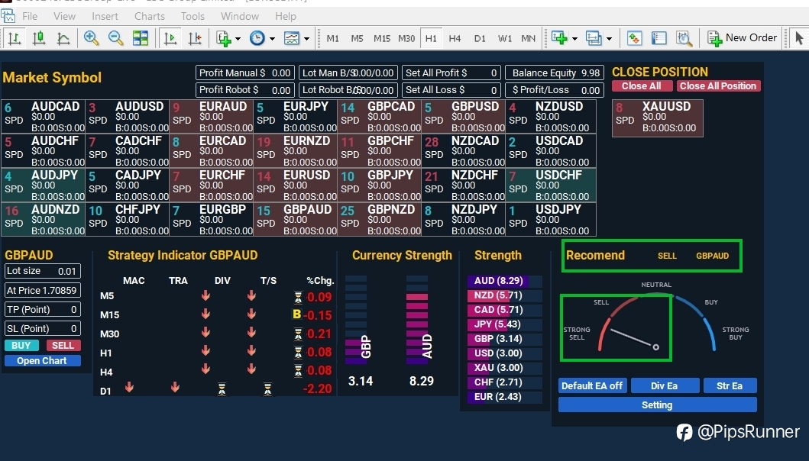This screenshot has height=461, width=809.
Task: Click the Str Ea button
Action: 730,385
